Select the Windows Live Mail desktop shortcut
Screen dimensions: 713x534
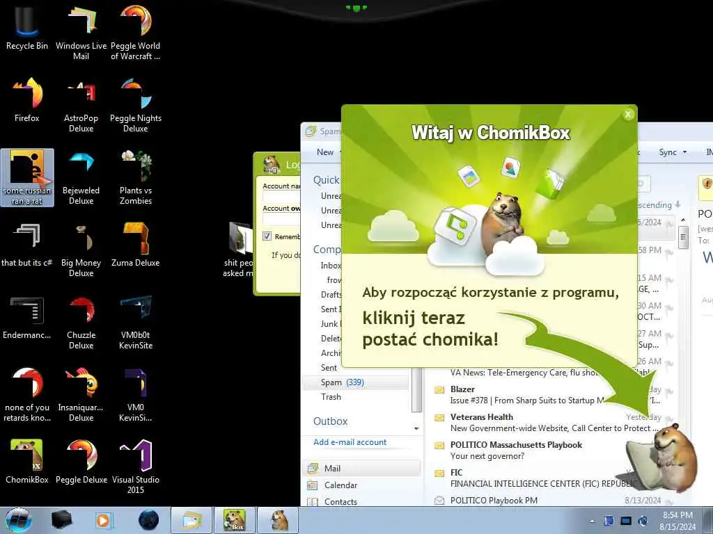(81, 33)
